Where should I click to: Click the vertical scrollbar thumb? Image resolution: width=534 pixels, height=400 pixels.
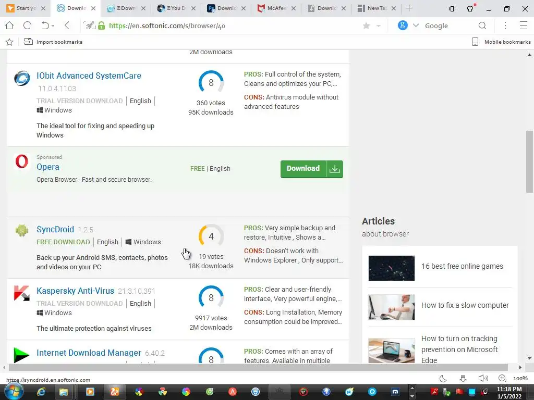pyautogui.click(x=529, y=161)
